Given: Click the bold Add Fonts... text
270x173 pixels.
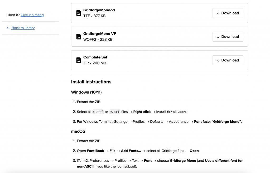Looking at the screenshot, I should [x=131, y=151].
